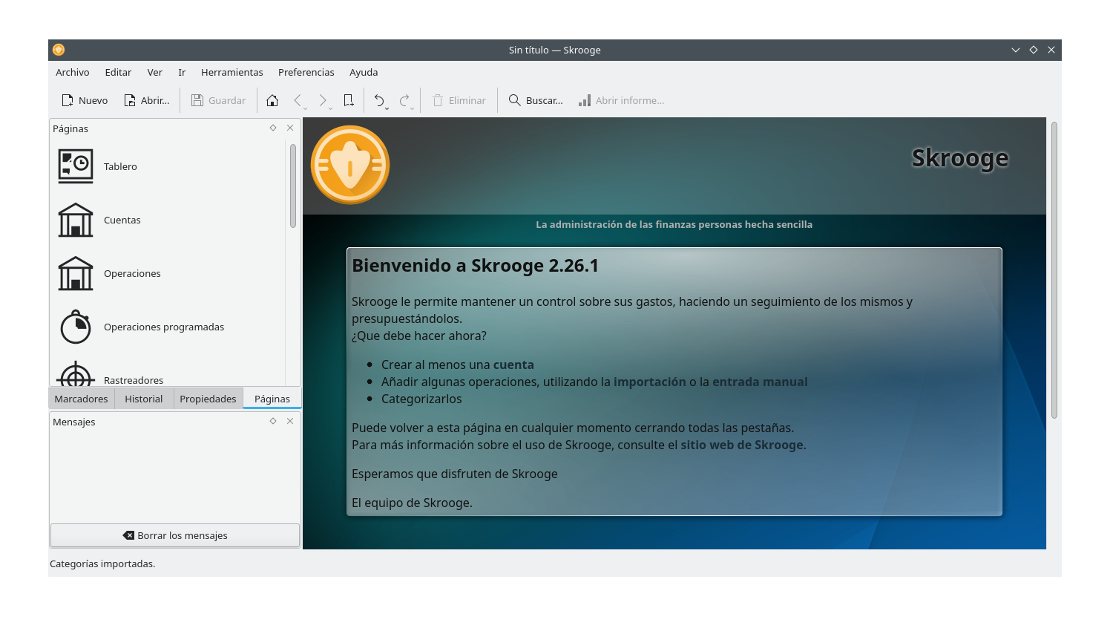1110x634 pixels.
Task: Click the bookmark page icon in toolbar
Action: 349,100
